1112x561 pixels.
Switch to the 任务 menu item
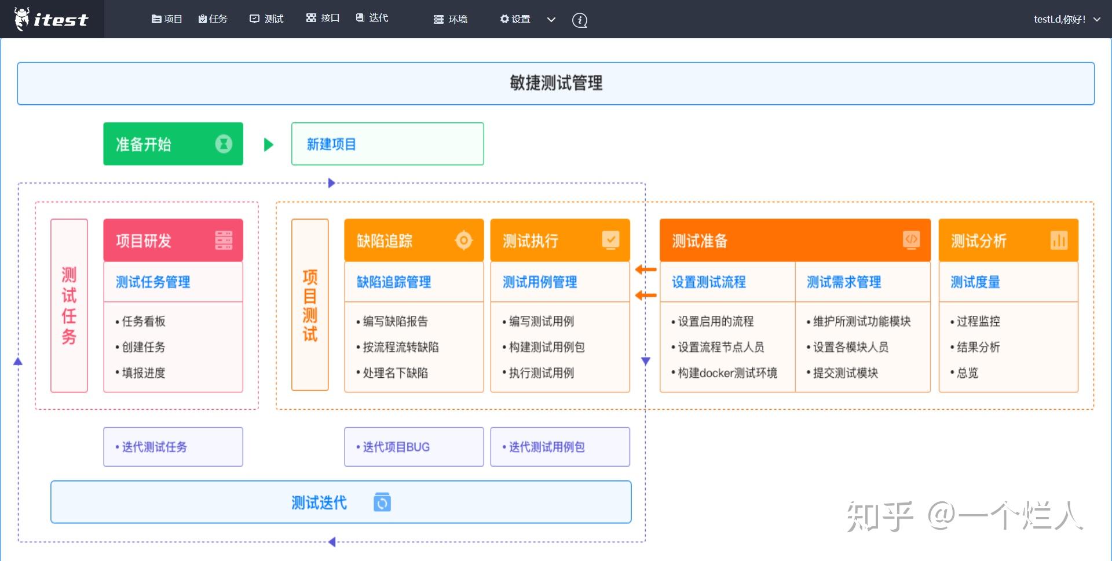click(x=213, y=19)
